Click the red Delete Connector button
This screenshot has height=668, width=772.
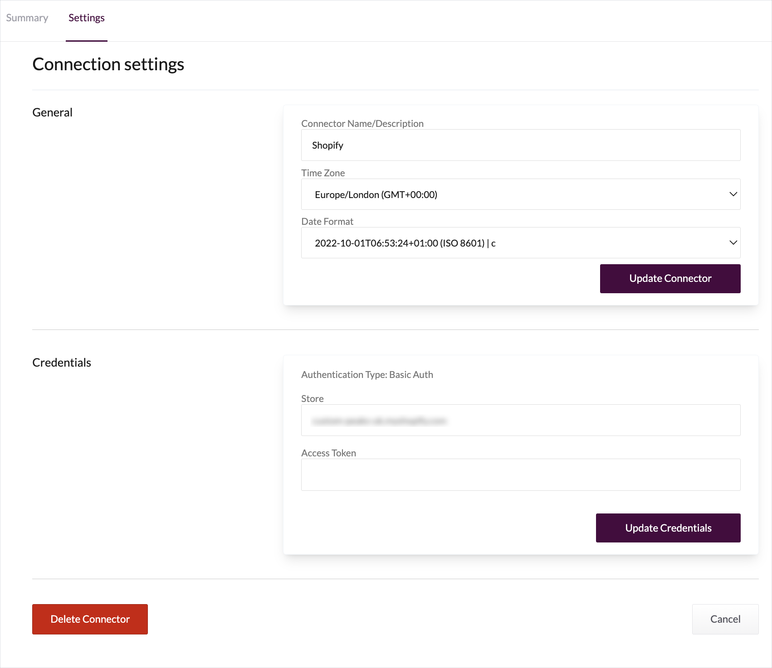[90, 619]
